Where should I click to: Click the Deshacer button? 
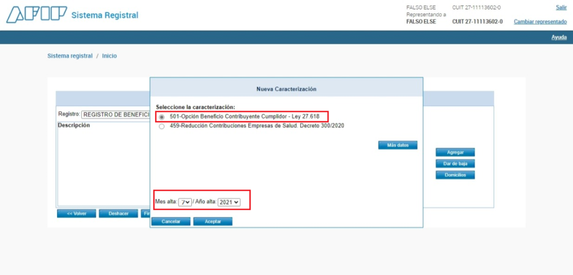coord(119,214)
